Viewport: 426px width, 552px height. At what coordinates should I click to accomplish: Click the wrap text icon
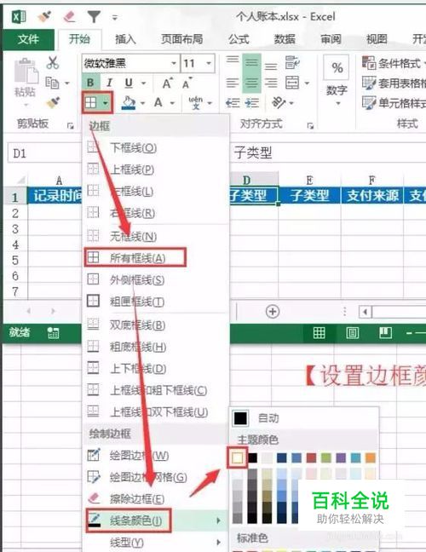(292, 63)
